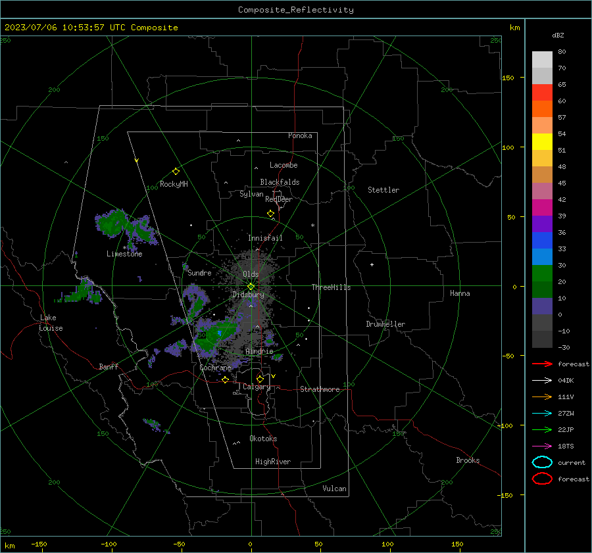Select the light blue 30–33 dBZ swatch
Viewport: 592px width, 553px height.
point(542,257)
